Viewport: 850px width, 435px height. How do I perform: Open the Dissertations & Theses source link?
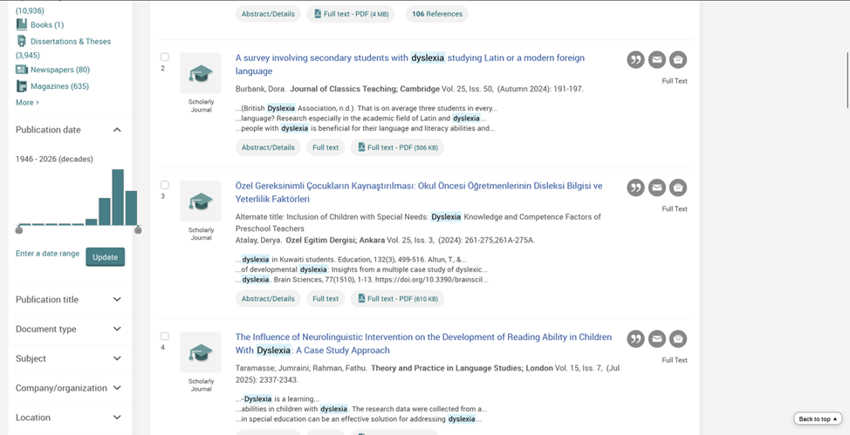pyautogui.click(x=71, y=42)
